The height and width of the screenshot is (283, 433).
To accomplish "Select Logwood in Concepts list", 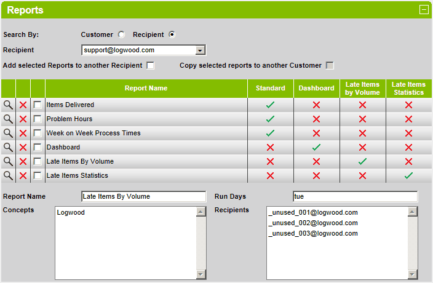I will [x=71, y=212].
